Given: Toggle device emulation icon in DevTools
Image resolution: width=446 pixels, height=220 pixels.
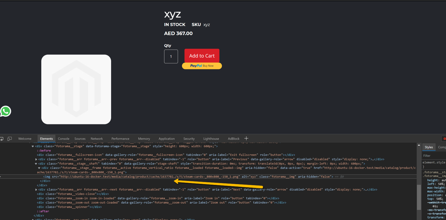Looking at the screenshot, I should pyautogui.click(x=10, y=139).
